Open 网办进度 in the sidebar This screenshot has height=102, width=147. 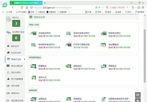coord(15,86)
